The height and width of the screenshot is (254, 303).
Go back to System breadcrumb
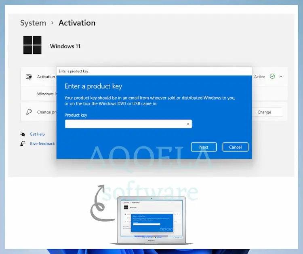pos(33,23)
